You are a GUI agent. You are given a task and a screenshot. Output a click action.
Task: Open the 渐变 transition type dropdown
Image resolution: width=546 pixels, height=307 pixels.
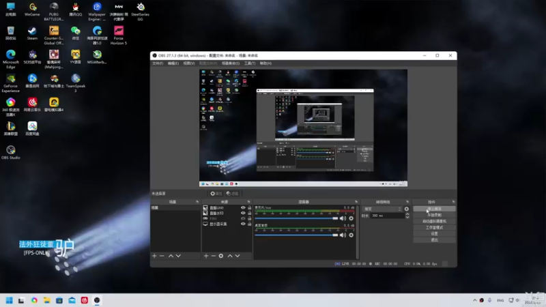pos(382,209)
